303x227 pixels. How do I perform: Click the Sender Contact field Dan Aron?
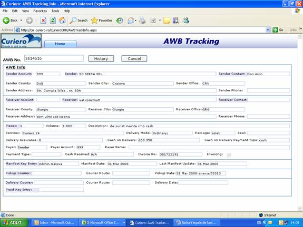(x=268, y=74)
